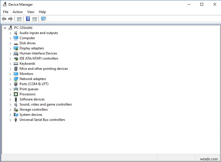Select the Processors label
The width and height of the screenshot is (221, 162).
28,94
